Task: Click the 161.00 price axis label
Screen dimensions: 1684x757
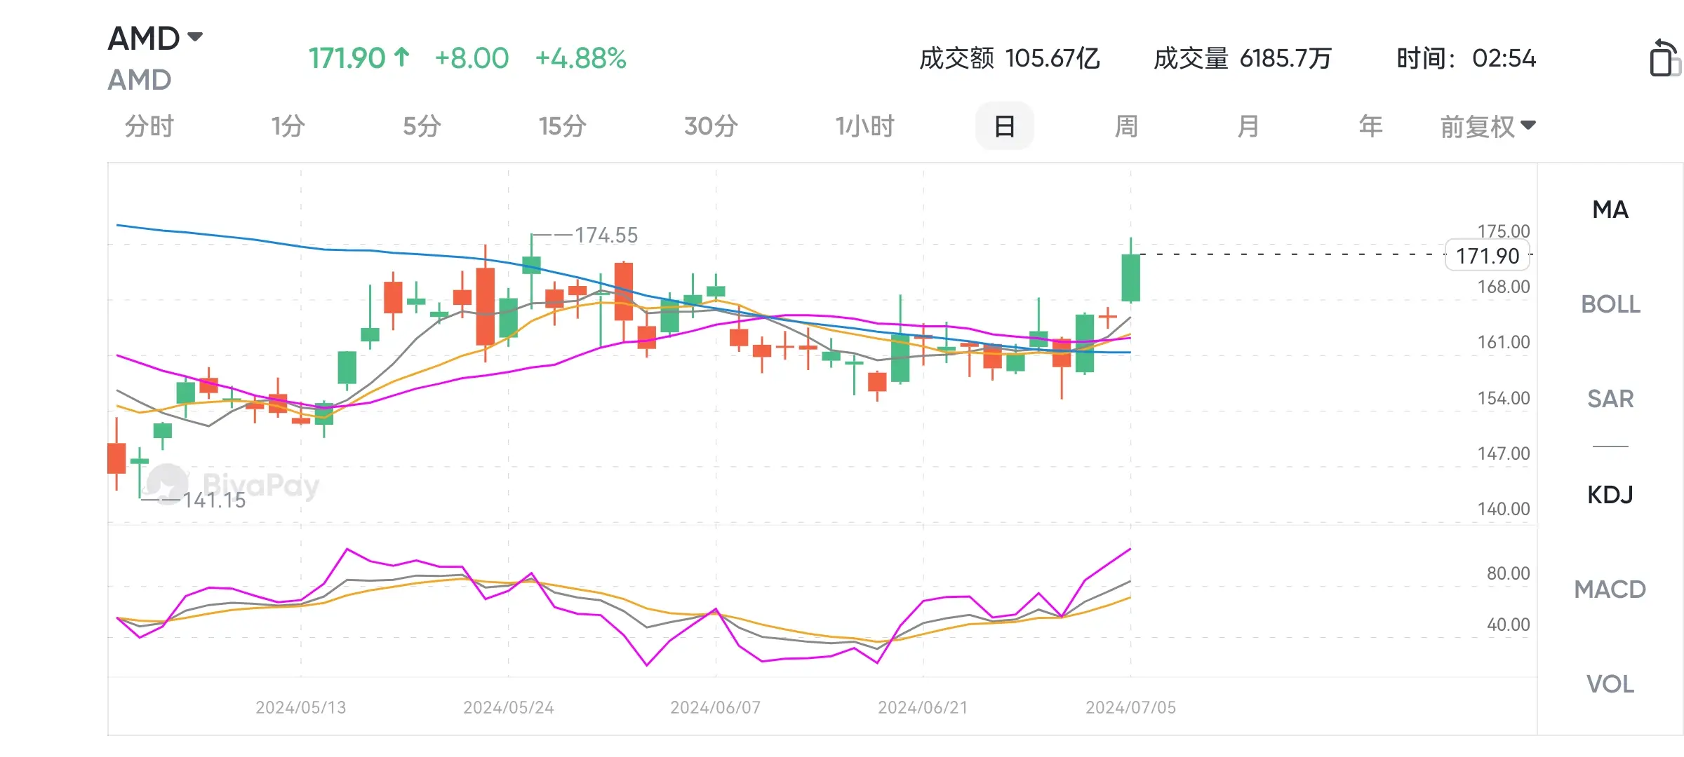Action: tap(1504, 342)
